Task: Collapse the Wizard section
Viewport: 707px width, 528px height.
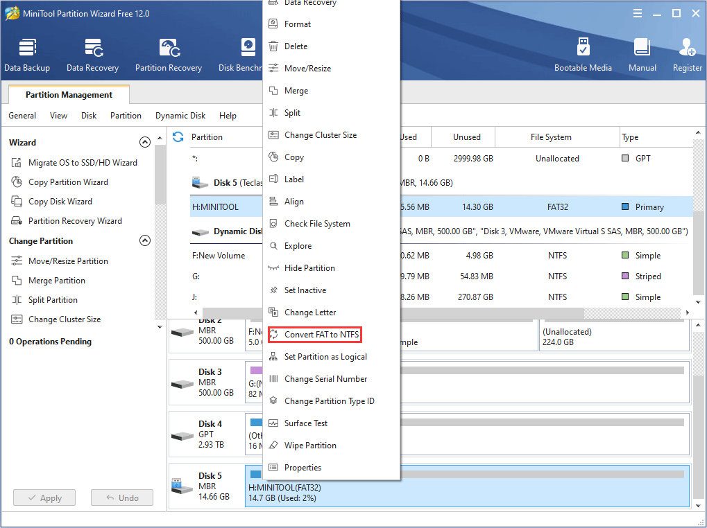Action: click(145, 142)
